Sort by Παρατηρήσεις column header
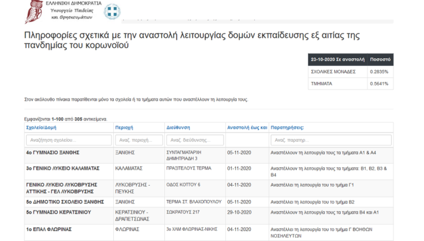 pos(287,127)
